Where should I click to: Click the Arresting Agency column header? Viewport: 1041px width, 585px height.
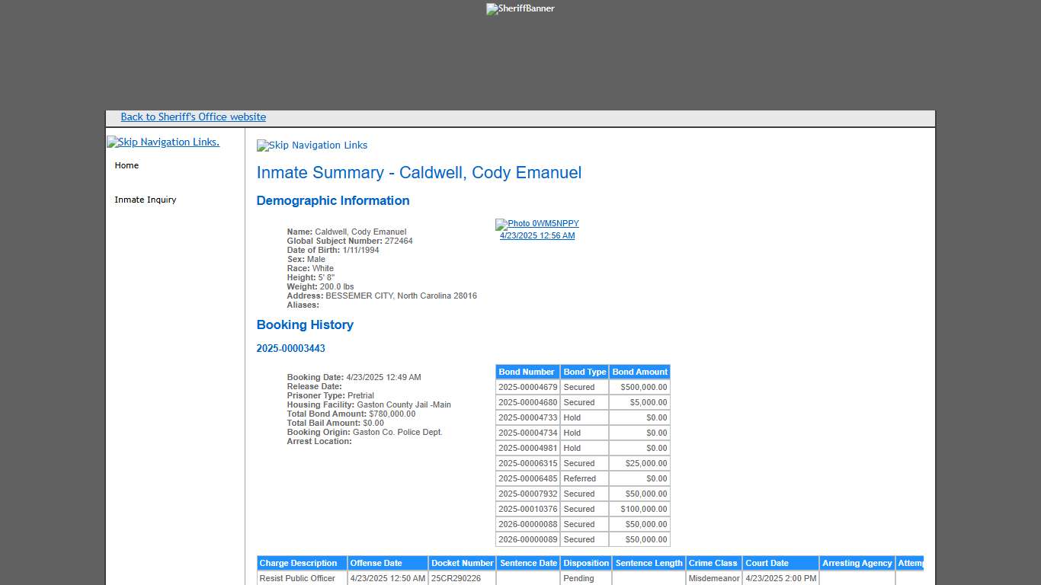[857, 564]
